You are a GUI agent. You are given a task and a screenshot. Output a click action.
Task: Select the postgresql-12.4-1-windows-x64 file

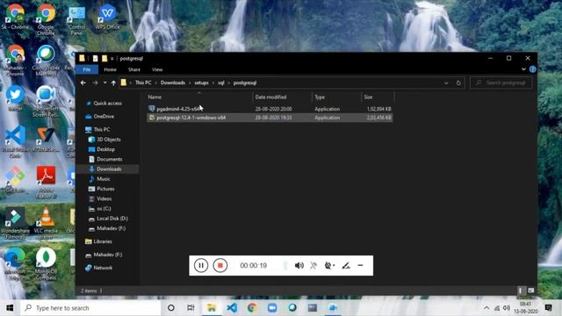(x=270, y=118)
